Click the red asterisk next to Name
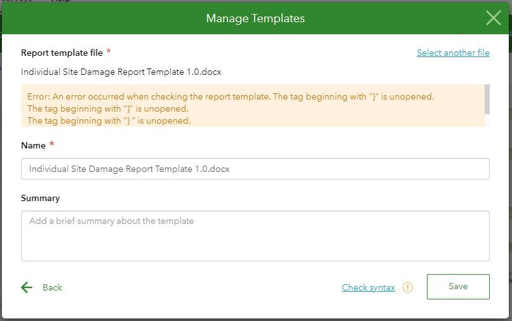 [x=51, y=145]
